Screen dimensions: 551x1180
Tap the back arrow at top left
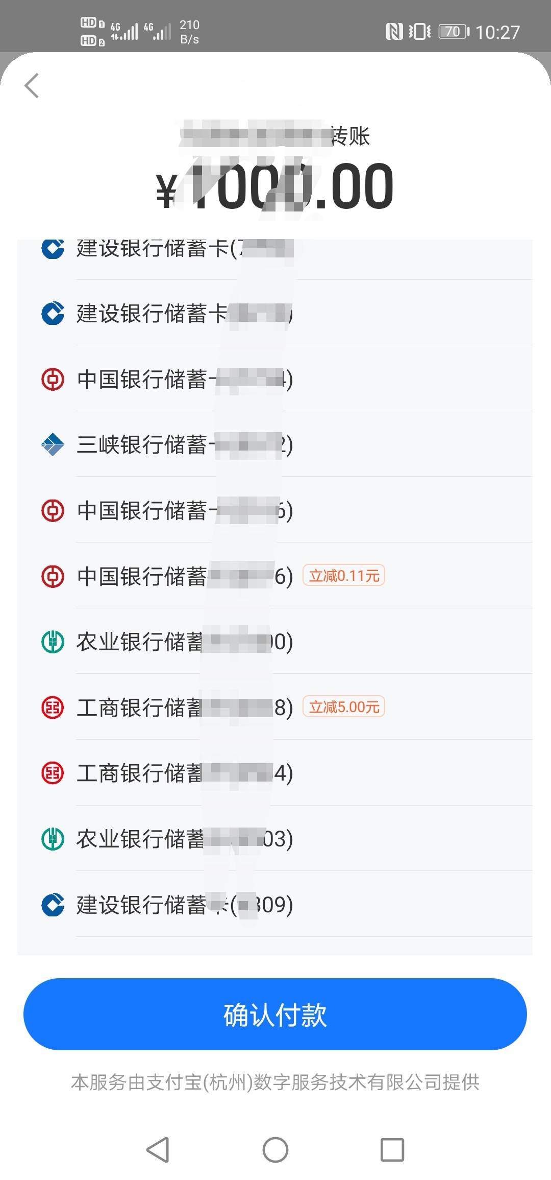32,85
